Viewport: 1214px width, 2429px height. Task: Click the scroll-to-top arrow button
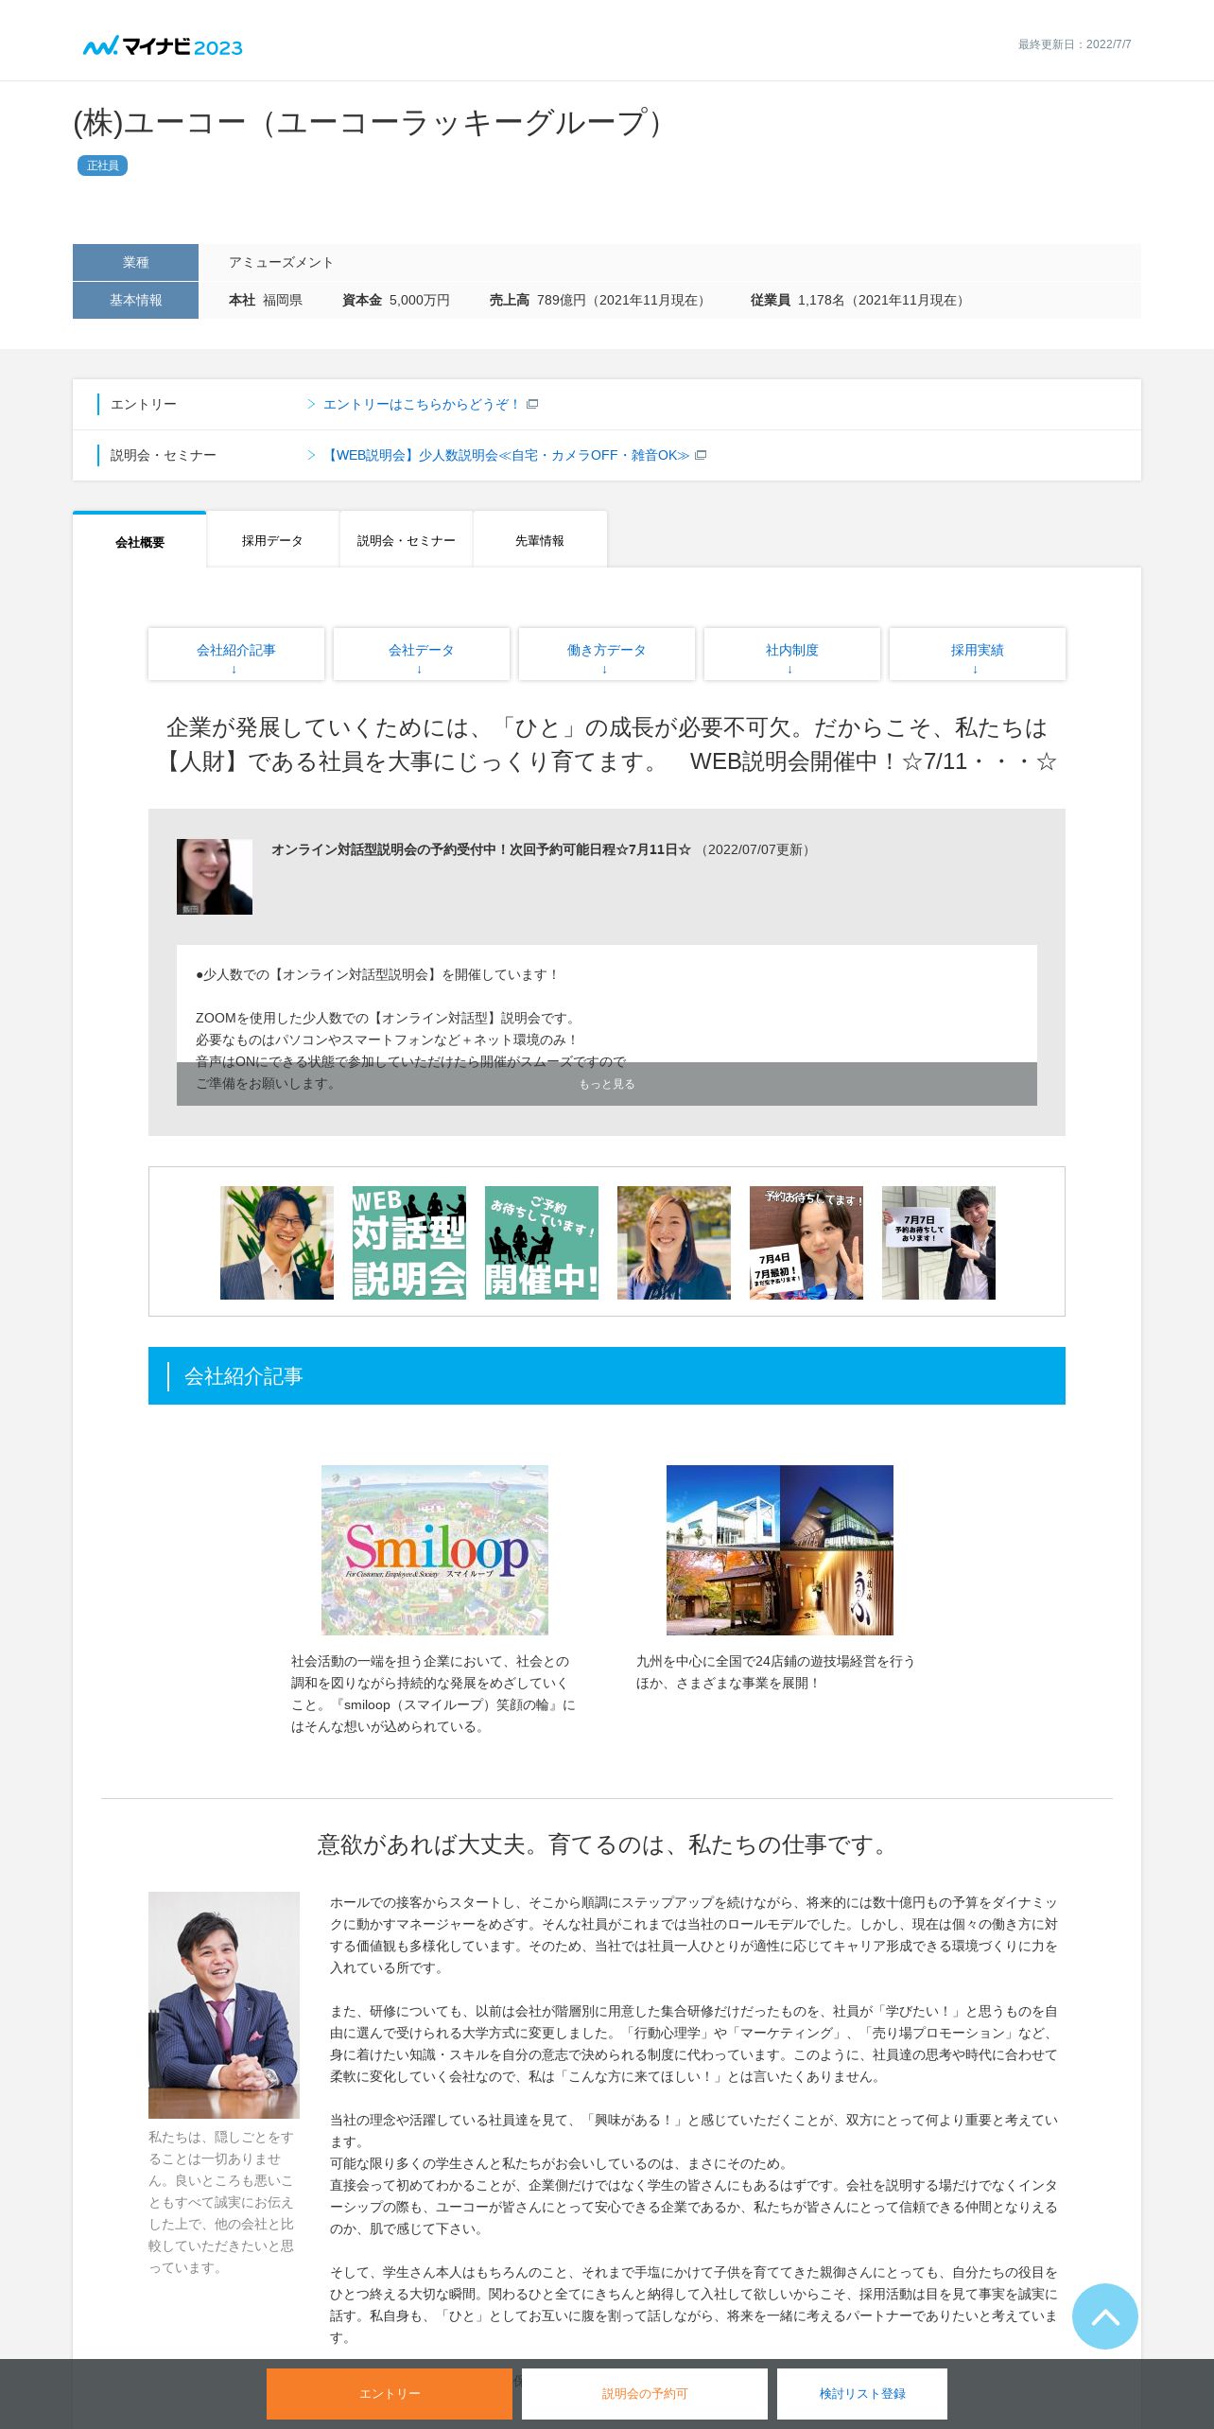pos(1104,2315)
